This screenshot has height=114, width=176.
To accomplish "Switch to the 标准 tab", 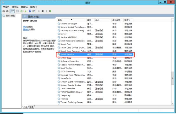I will 31,107.
